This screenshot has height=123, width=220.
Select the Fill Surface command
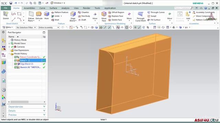tap(154, 20)
